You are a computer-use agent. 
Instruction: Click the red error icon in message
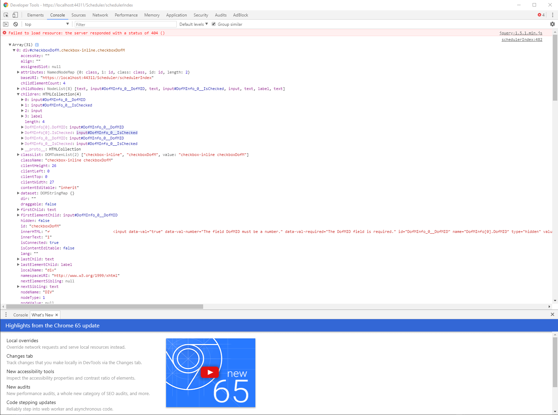(4, 33)
